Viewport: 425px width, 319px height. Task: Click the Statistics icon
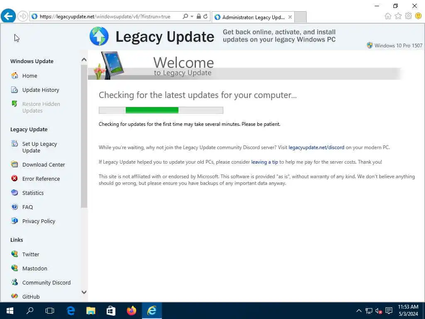(15, 193)
